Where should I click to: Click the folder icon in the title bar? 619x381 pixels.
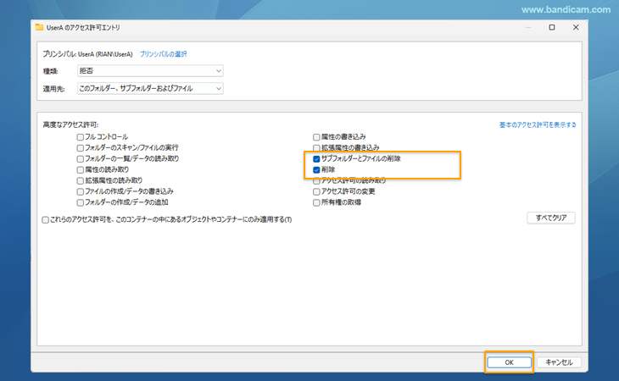40,27
